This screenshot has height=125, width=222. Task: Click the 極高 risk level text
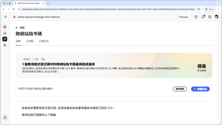pyautogui.click(x=202, y=66)
